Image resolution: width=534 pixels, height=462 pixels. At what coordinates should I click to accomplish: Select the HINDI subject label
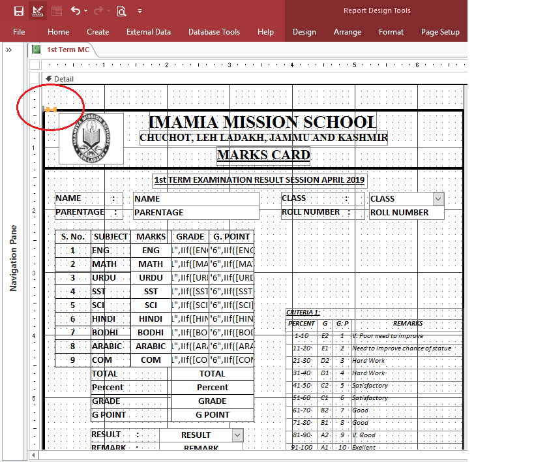click(110, 319)
